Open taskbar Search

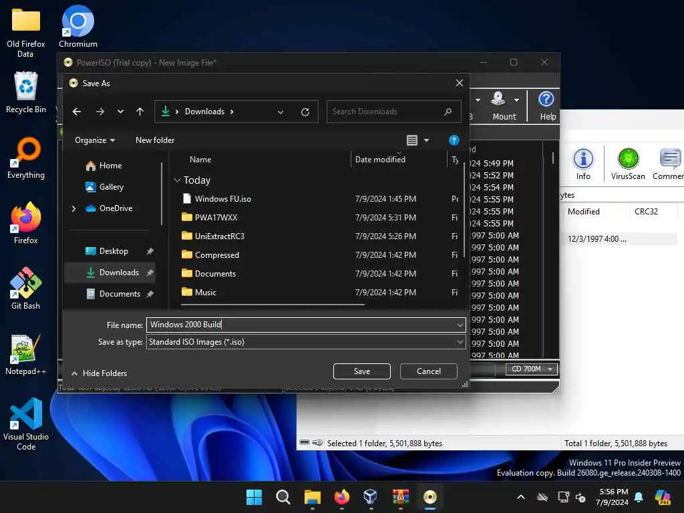coord(283,497)
